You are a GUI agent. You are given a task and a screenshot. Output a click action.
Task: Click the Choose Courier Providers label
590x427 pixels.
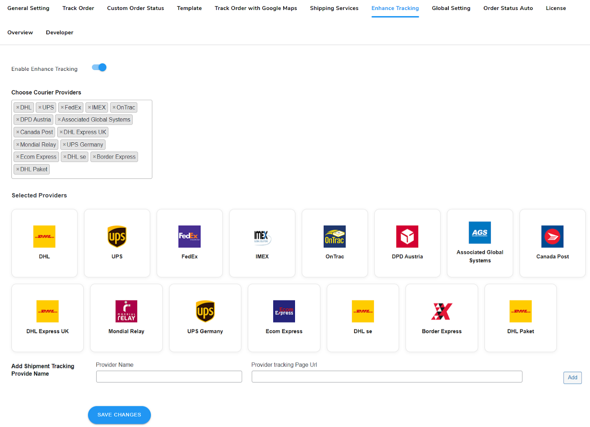tap(46, 93)
